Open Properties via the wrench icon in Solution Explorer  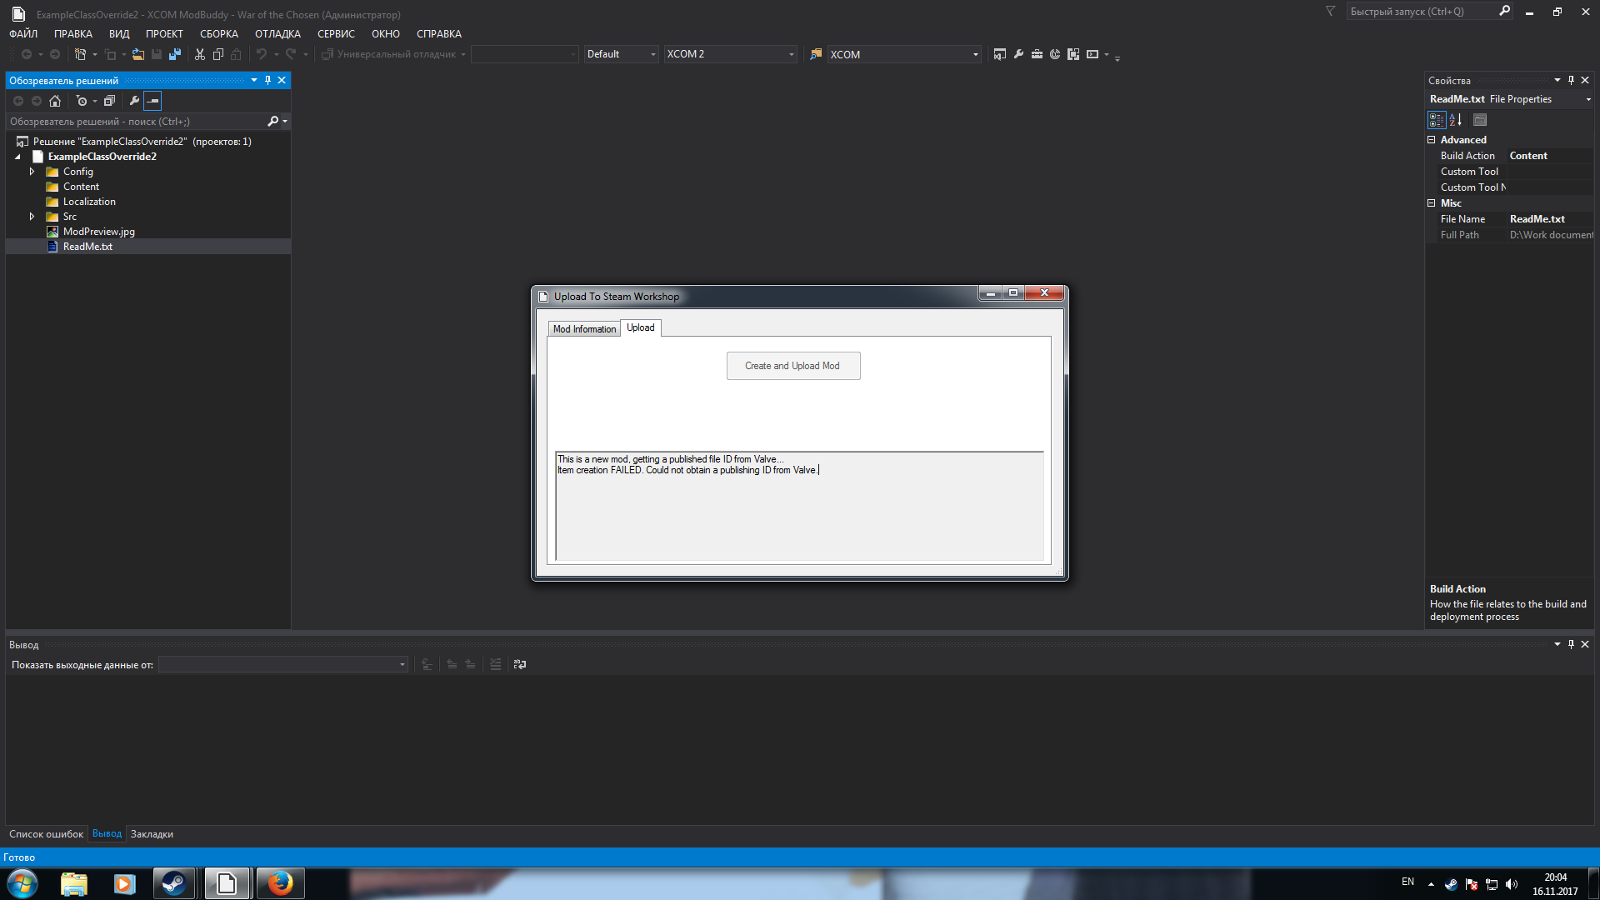[134, 101]
